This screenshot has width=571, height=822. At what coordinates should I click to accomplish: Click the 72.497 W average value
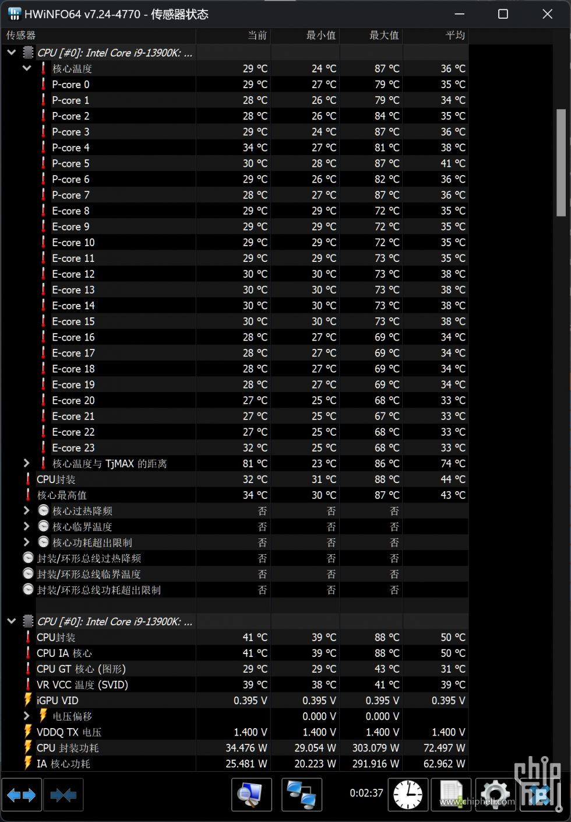(x=445, y=747)
